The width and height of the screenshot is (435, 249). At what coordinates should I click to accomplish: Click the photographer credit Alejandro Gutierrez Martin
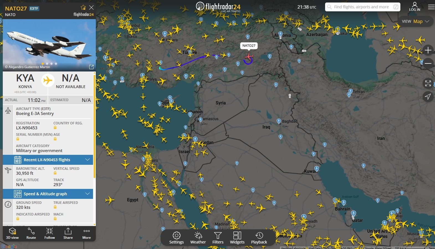pyautogui.click(x=27, y=67)
